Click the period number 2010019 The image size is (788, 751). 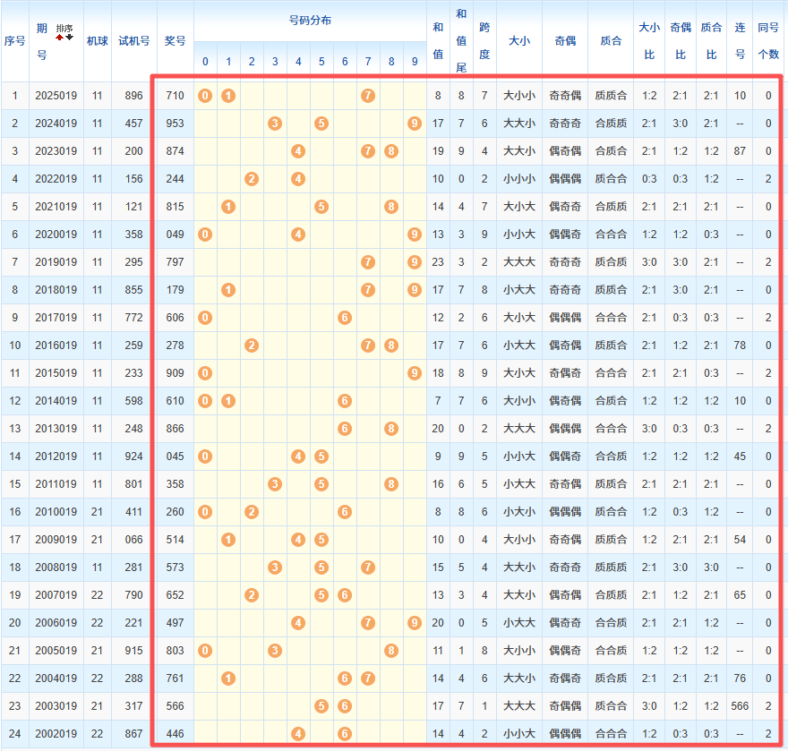56,512
